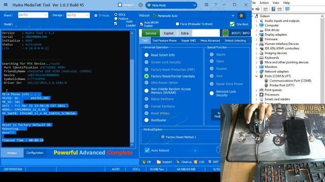Open the Storage dropdown

[78, 15]
